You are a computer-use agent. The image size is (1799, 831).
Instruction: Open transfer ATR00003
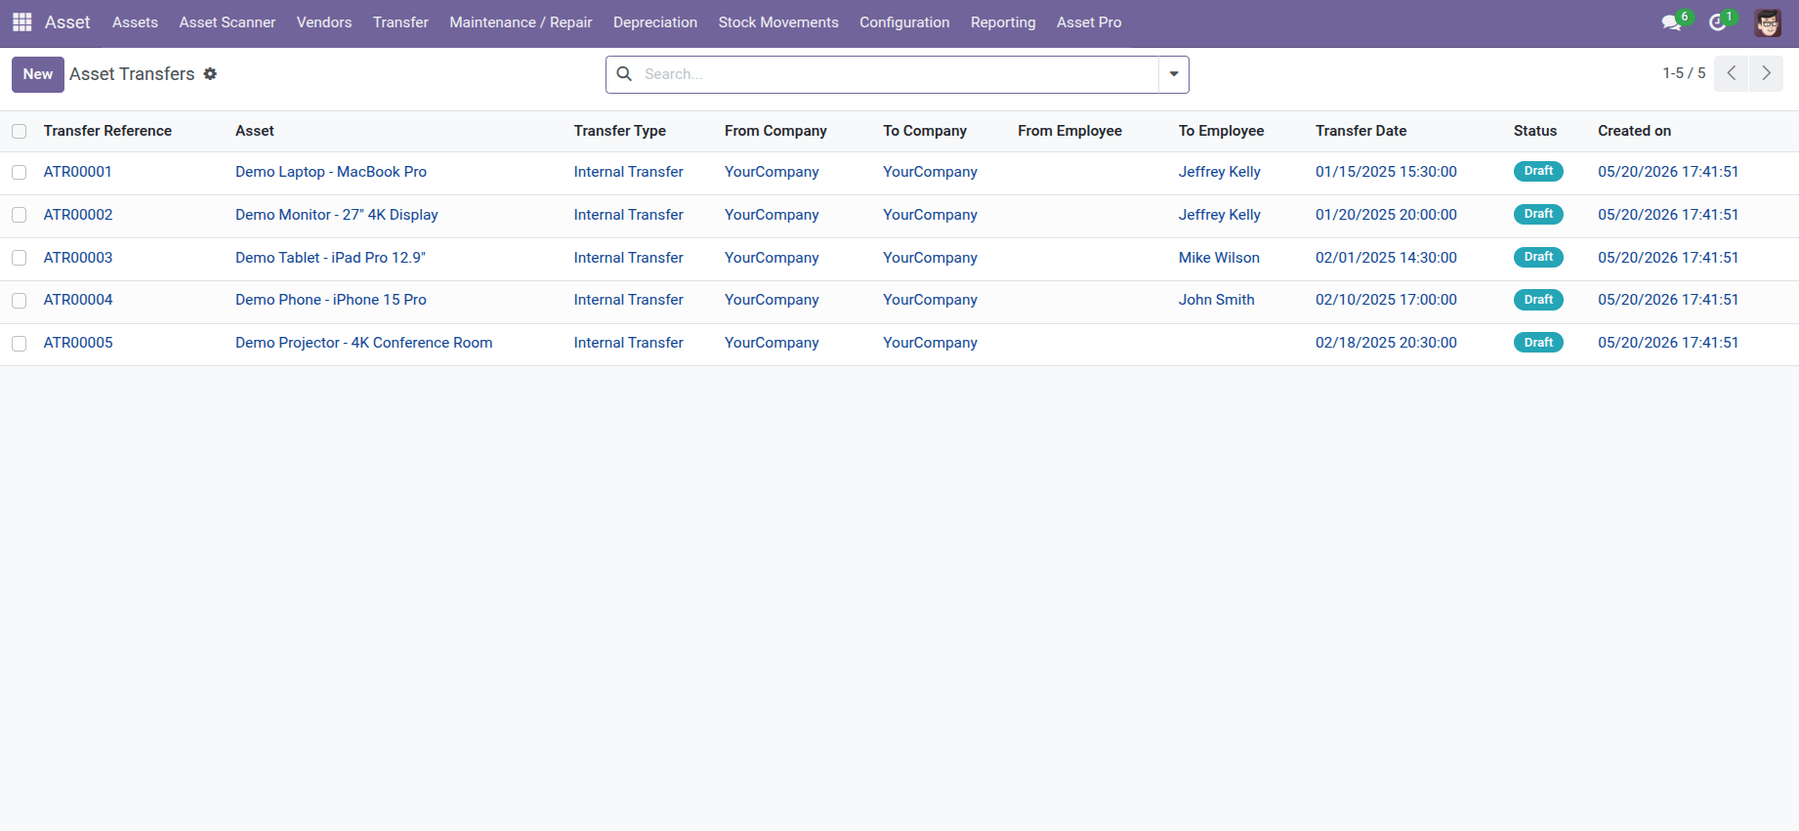click(x=78, y=258)
